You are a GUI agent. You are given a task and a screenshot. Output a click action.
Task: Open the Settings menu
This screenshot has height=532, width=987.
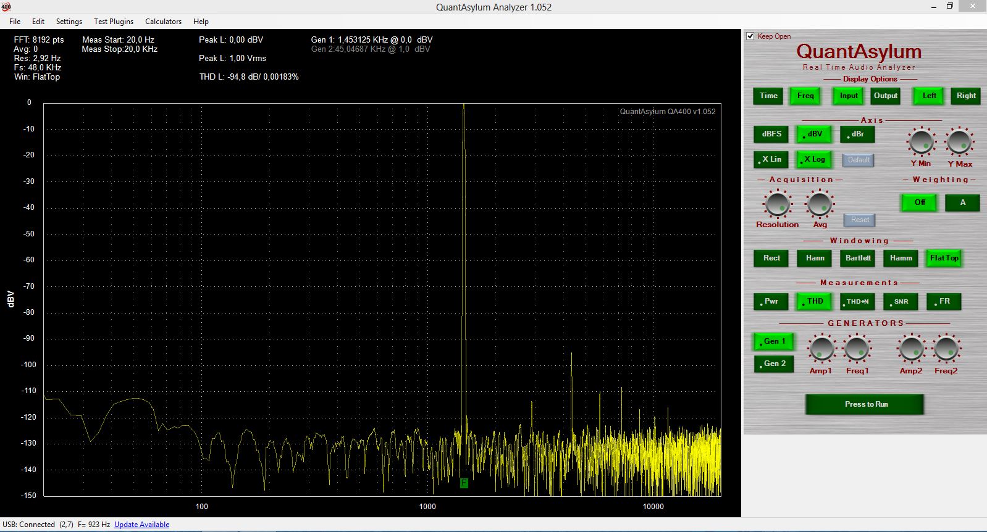tap(69, 21)
